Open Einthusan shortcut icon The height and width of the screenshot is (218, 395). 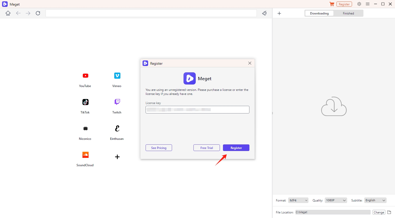[x=117, y=128]
